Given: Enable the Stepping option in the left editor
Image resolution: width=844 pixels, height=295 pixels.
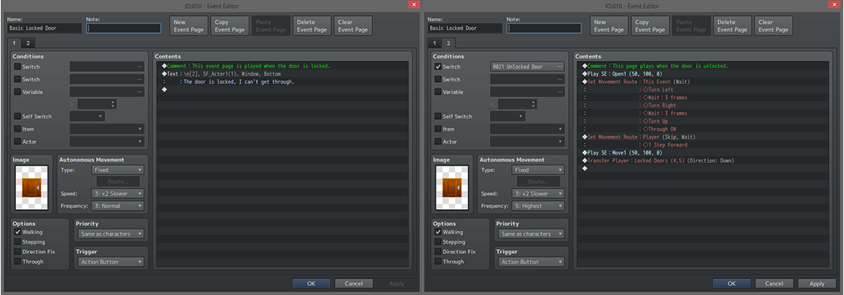Looking at the screenshot, I should point(17,242).
